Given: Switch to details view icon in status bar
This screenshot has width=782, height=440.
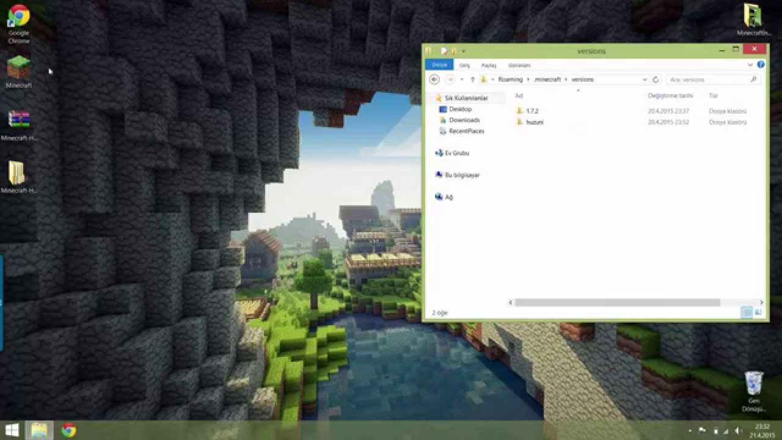Looking at the screenshot, I should coord(747,312).
